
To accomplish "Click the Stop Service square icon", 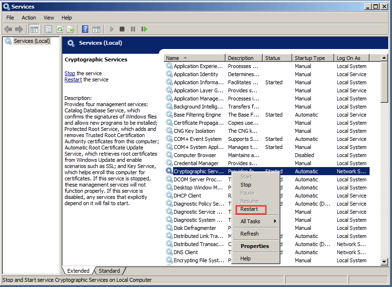I will click(122, 29).
